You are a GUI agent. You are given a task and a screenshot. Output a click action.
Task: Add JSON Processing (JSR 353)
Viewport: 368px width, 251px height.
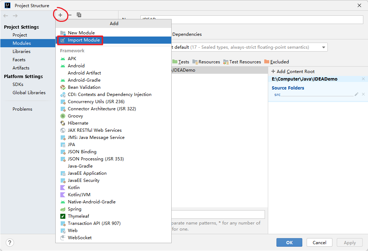(x=113, y=159)
